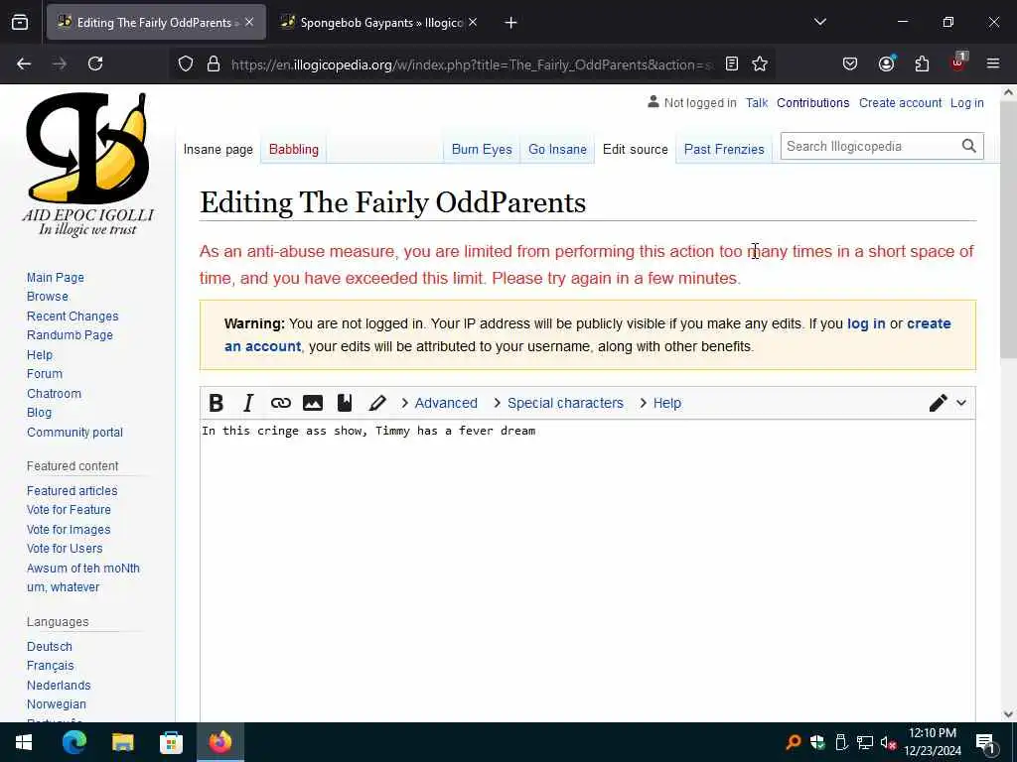Open the Windows Start menu
The width and height of the screenshot is (1017, 762).
pos(24,742)
